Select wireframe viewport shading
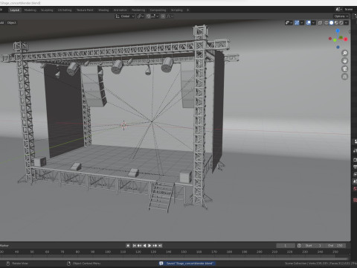This screenshot has width=357, height=268. click(327, 22)
